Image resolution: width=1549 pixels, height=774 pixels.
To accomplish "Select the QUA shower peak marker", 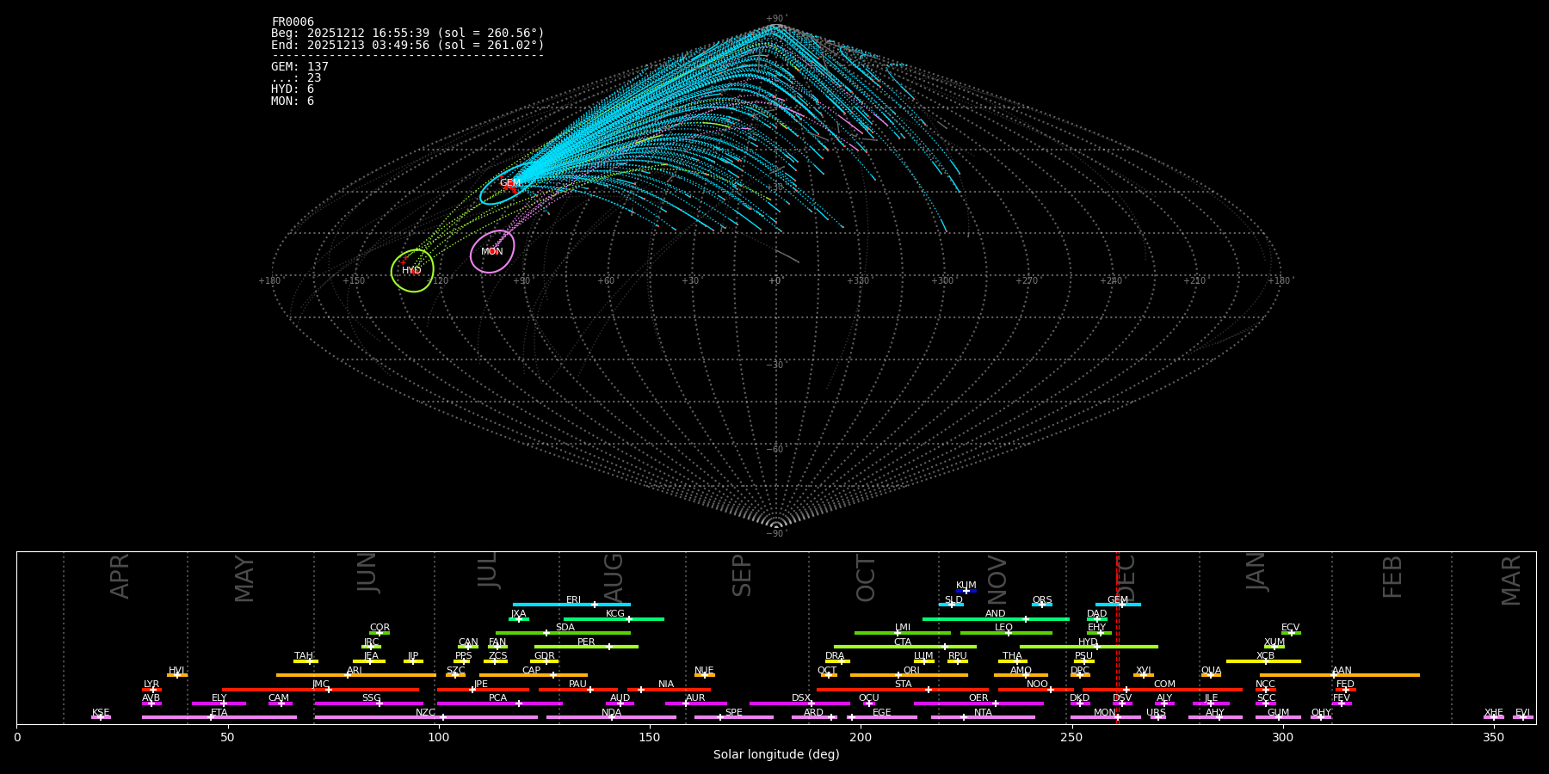I will [1211, 675].
